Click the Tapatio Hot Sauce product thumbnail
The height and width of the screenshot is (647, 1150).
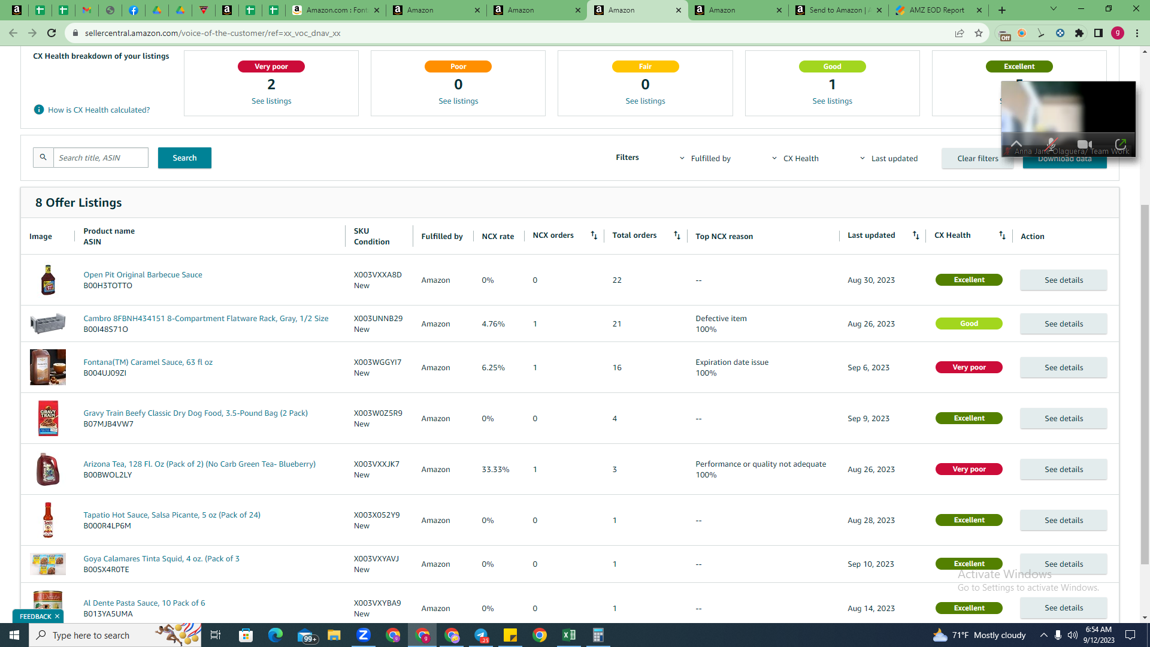[48, 520]
